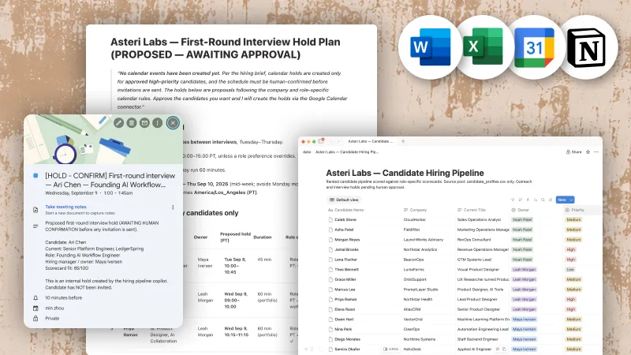Click the Low priority tag for Theo Bennett
631x355 pixels.
[x=570, y=270]
